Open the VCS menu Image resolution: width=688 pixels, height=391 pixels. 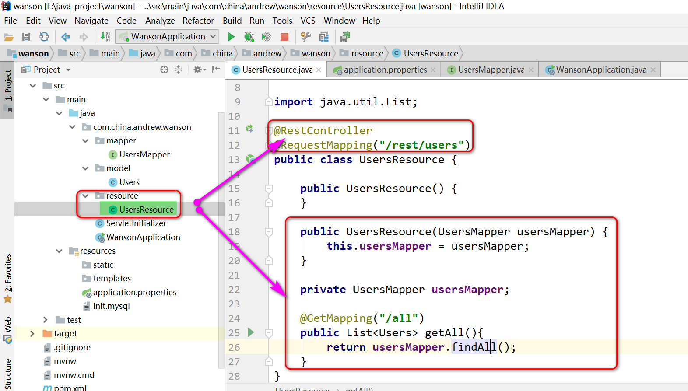pos(308,21)
